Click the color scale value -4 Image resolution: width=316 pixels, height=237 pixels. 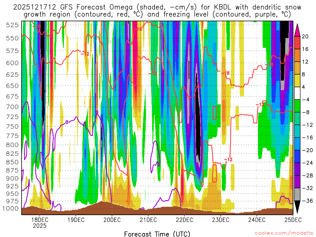[x=306, y=100]
